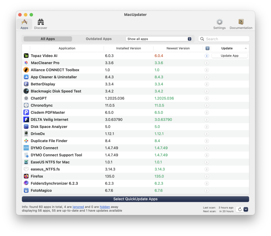Click installed version 1.2025.036 for ChatGPT
The image size is (271, 236).
pyautogui.click(x=115, y=98)
